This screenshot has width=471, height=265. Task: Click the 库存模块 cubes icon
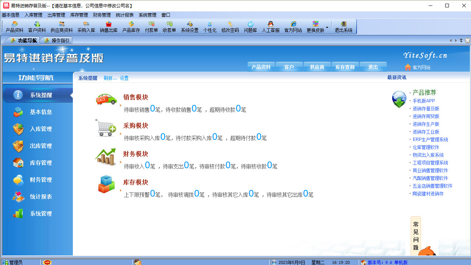(x=106, y=184)
